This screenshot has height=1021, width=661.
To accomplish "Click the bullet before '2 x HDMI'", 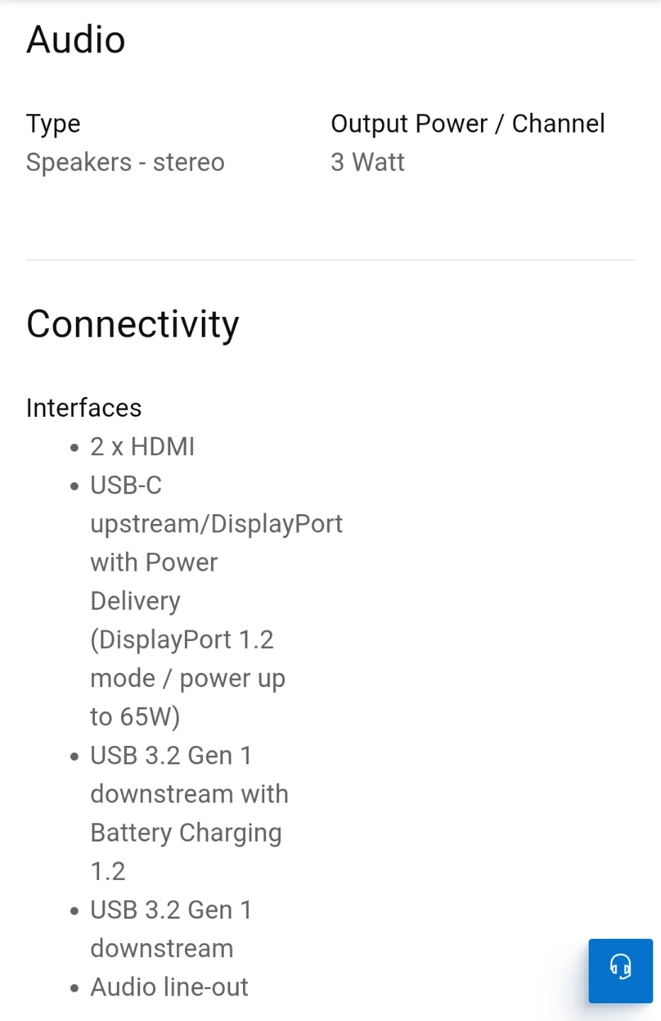I will pyautogui.click(x=74, y=448).
